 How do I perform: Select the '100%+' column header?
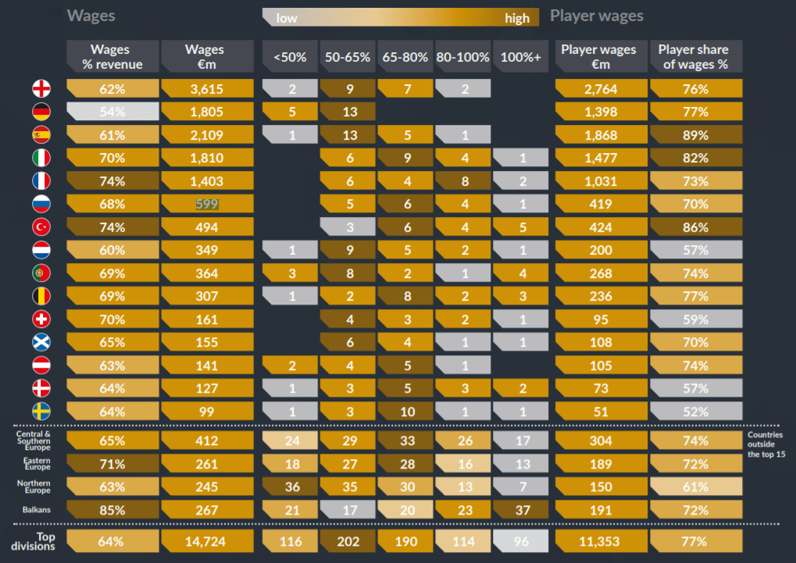pyautogui.click(x=521, y=57)
